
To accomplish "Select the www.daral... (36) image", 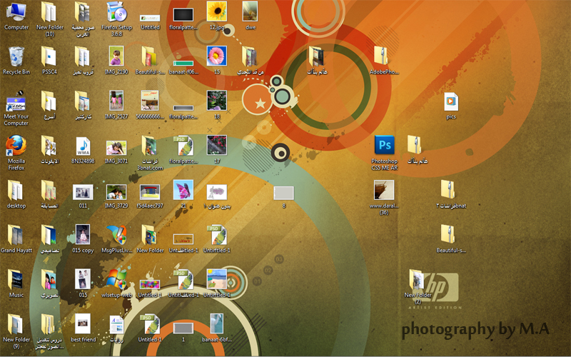I will [384, 190].
